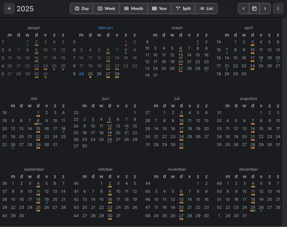The height and width of the screenshot is (227, 287).
Task: Click 8 mei with colored event dots
Action: point(38,121)
